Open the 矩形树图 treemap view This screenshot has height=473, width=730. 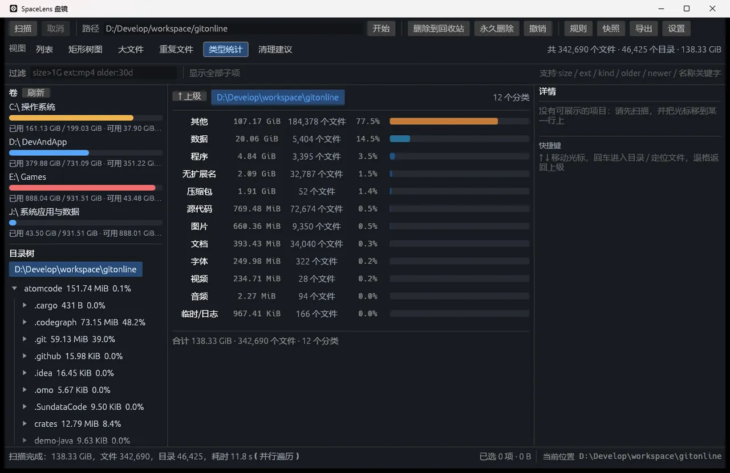point(86,50)
